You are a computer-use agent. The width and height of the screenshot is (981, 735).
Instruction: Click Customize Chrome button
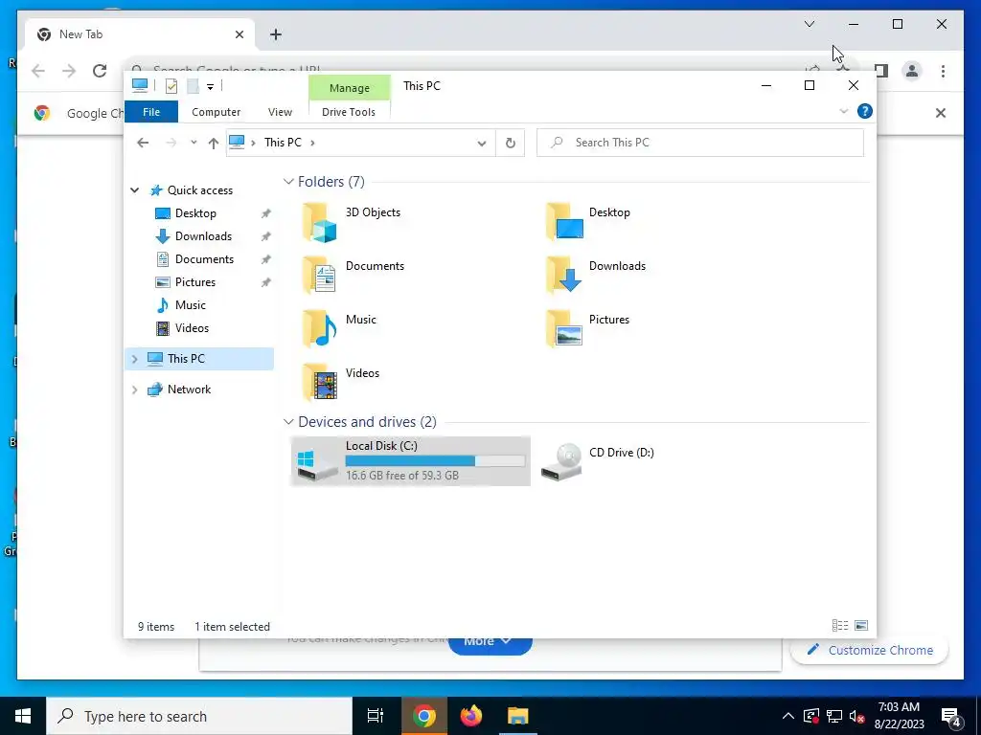tap(870, 650)
